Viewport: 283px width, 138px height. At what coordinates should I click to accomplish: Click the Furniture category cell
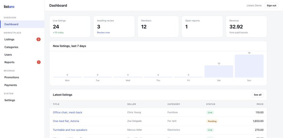click(173, 112)
